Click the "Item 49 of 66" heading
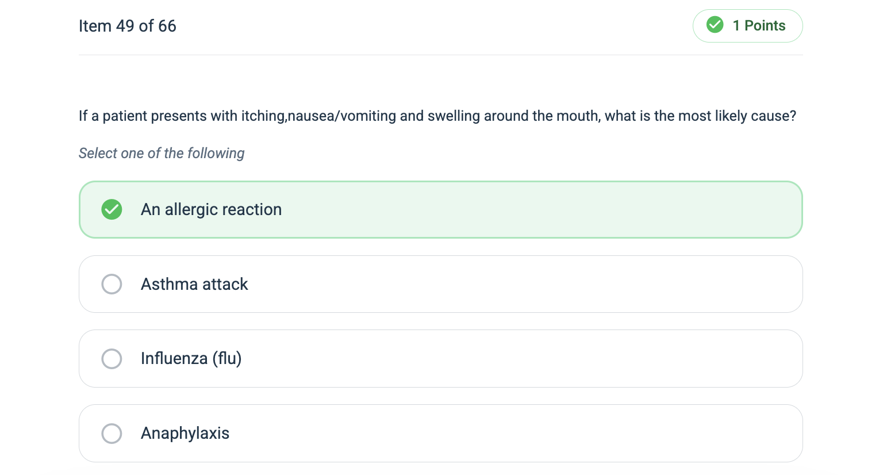The image size is (883, 475). coord(128,26)
